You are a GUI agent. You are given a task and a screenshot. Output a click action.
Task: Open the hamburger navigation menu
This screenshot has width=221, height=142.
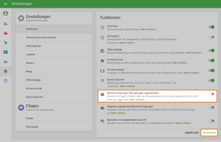(6, 4)
